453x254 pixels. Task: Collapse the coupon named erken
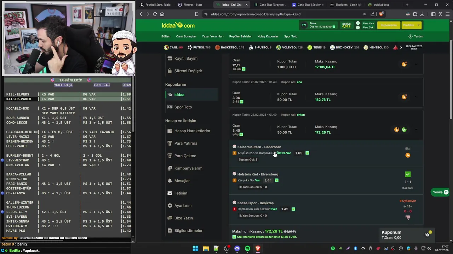pos(416,129)
